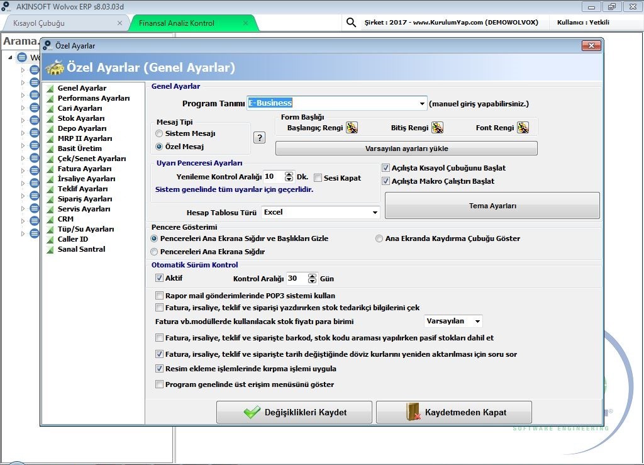Click the question mark help button
This screenshot has width=644, height=465.
point(259,137)
